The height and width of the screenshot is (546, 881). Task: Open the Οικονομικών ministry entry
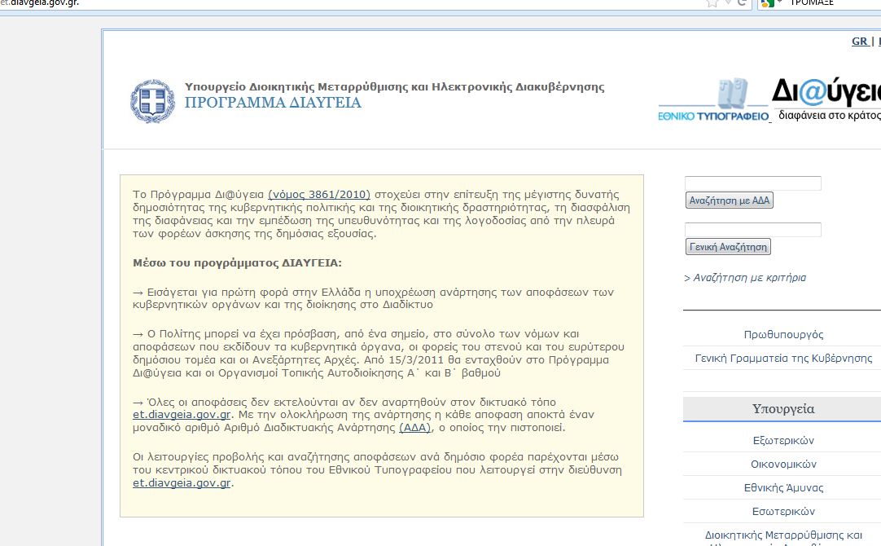click(x=783, y=465)
